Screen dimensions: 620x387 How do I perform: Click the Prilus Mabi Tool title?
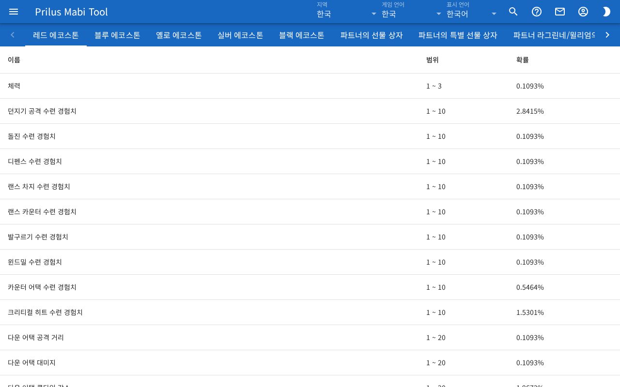point(71,12)
